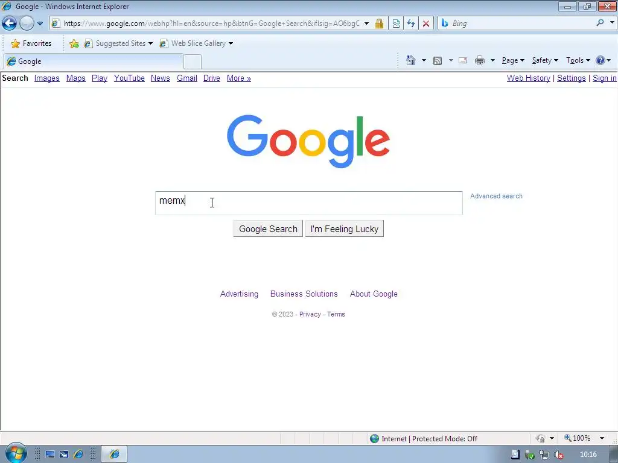The height and width of the screenshot is (463, 618).
Task: Open the Gmail link
Action: [x=187, y=78]
